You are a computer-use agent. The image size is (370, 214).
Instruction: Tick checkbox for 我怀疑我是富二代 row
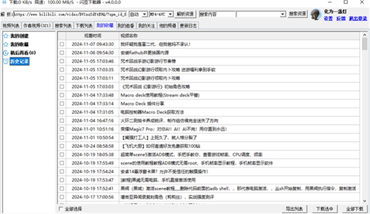tap(62, 44)
